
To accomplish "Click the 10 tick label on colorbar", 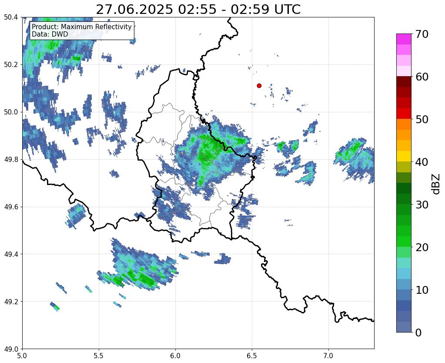I will (422, 290).
